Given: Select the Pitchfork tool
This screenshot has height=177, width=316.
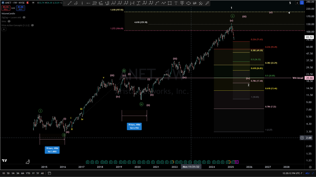Looking at the screenshot, I should [x=107, y=3].
